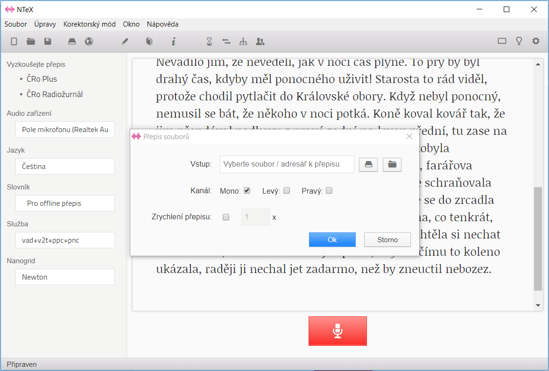Check the Pravý channel checkbox
This screenshot has height=371, width=549.
[x=329, y=190]
